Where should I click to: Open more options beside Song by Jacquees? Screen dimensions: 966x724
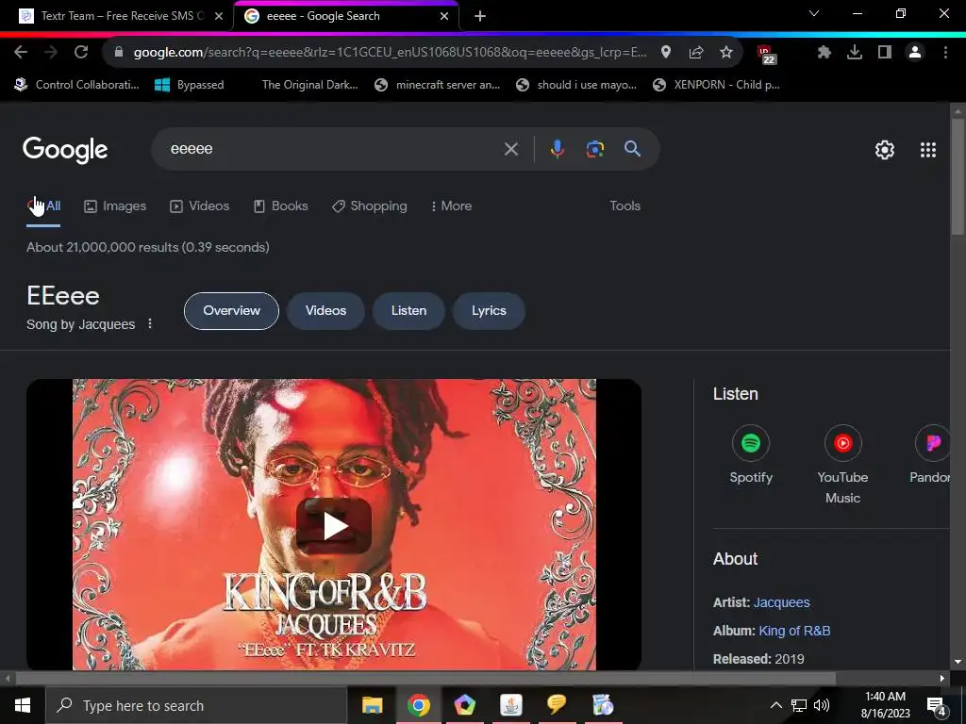tap(150, 324)
